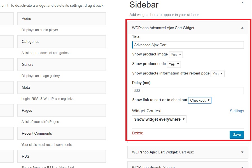This screenshot has width=252, height=168.
Task: Open Widget Context Settings link
Action: [237, 111]
